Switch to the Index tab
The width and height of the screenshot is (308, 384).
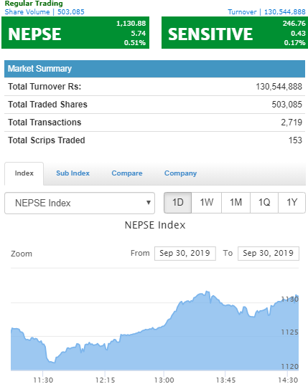24,173
